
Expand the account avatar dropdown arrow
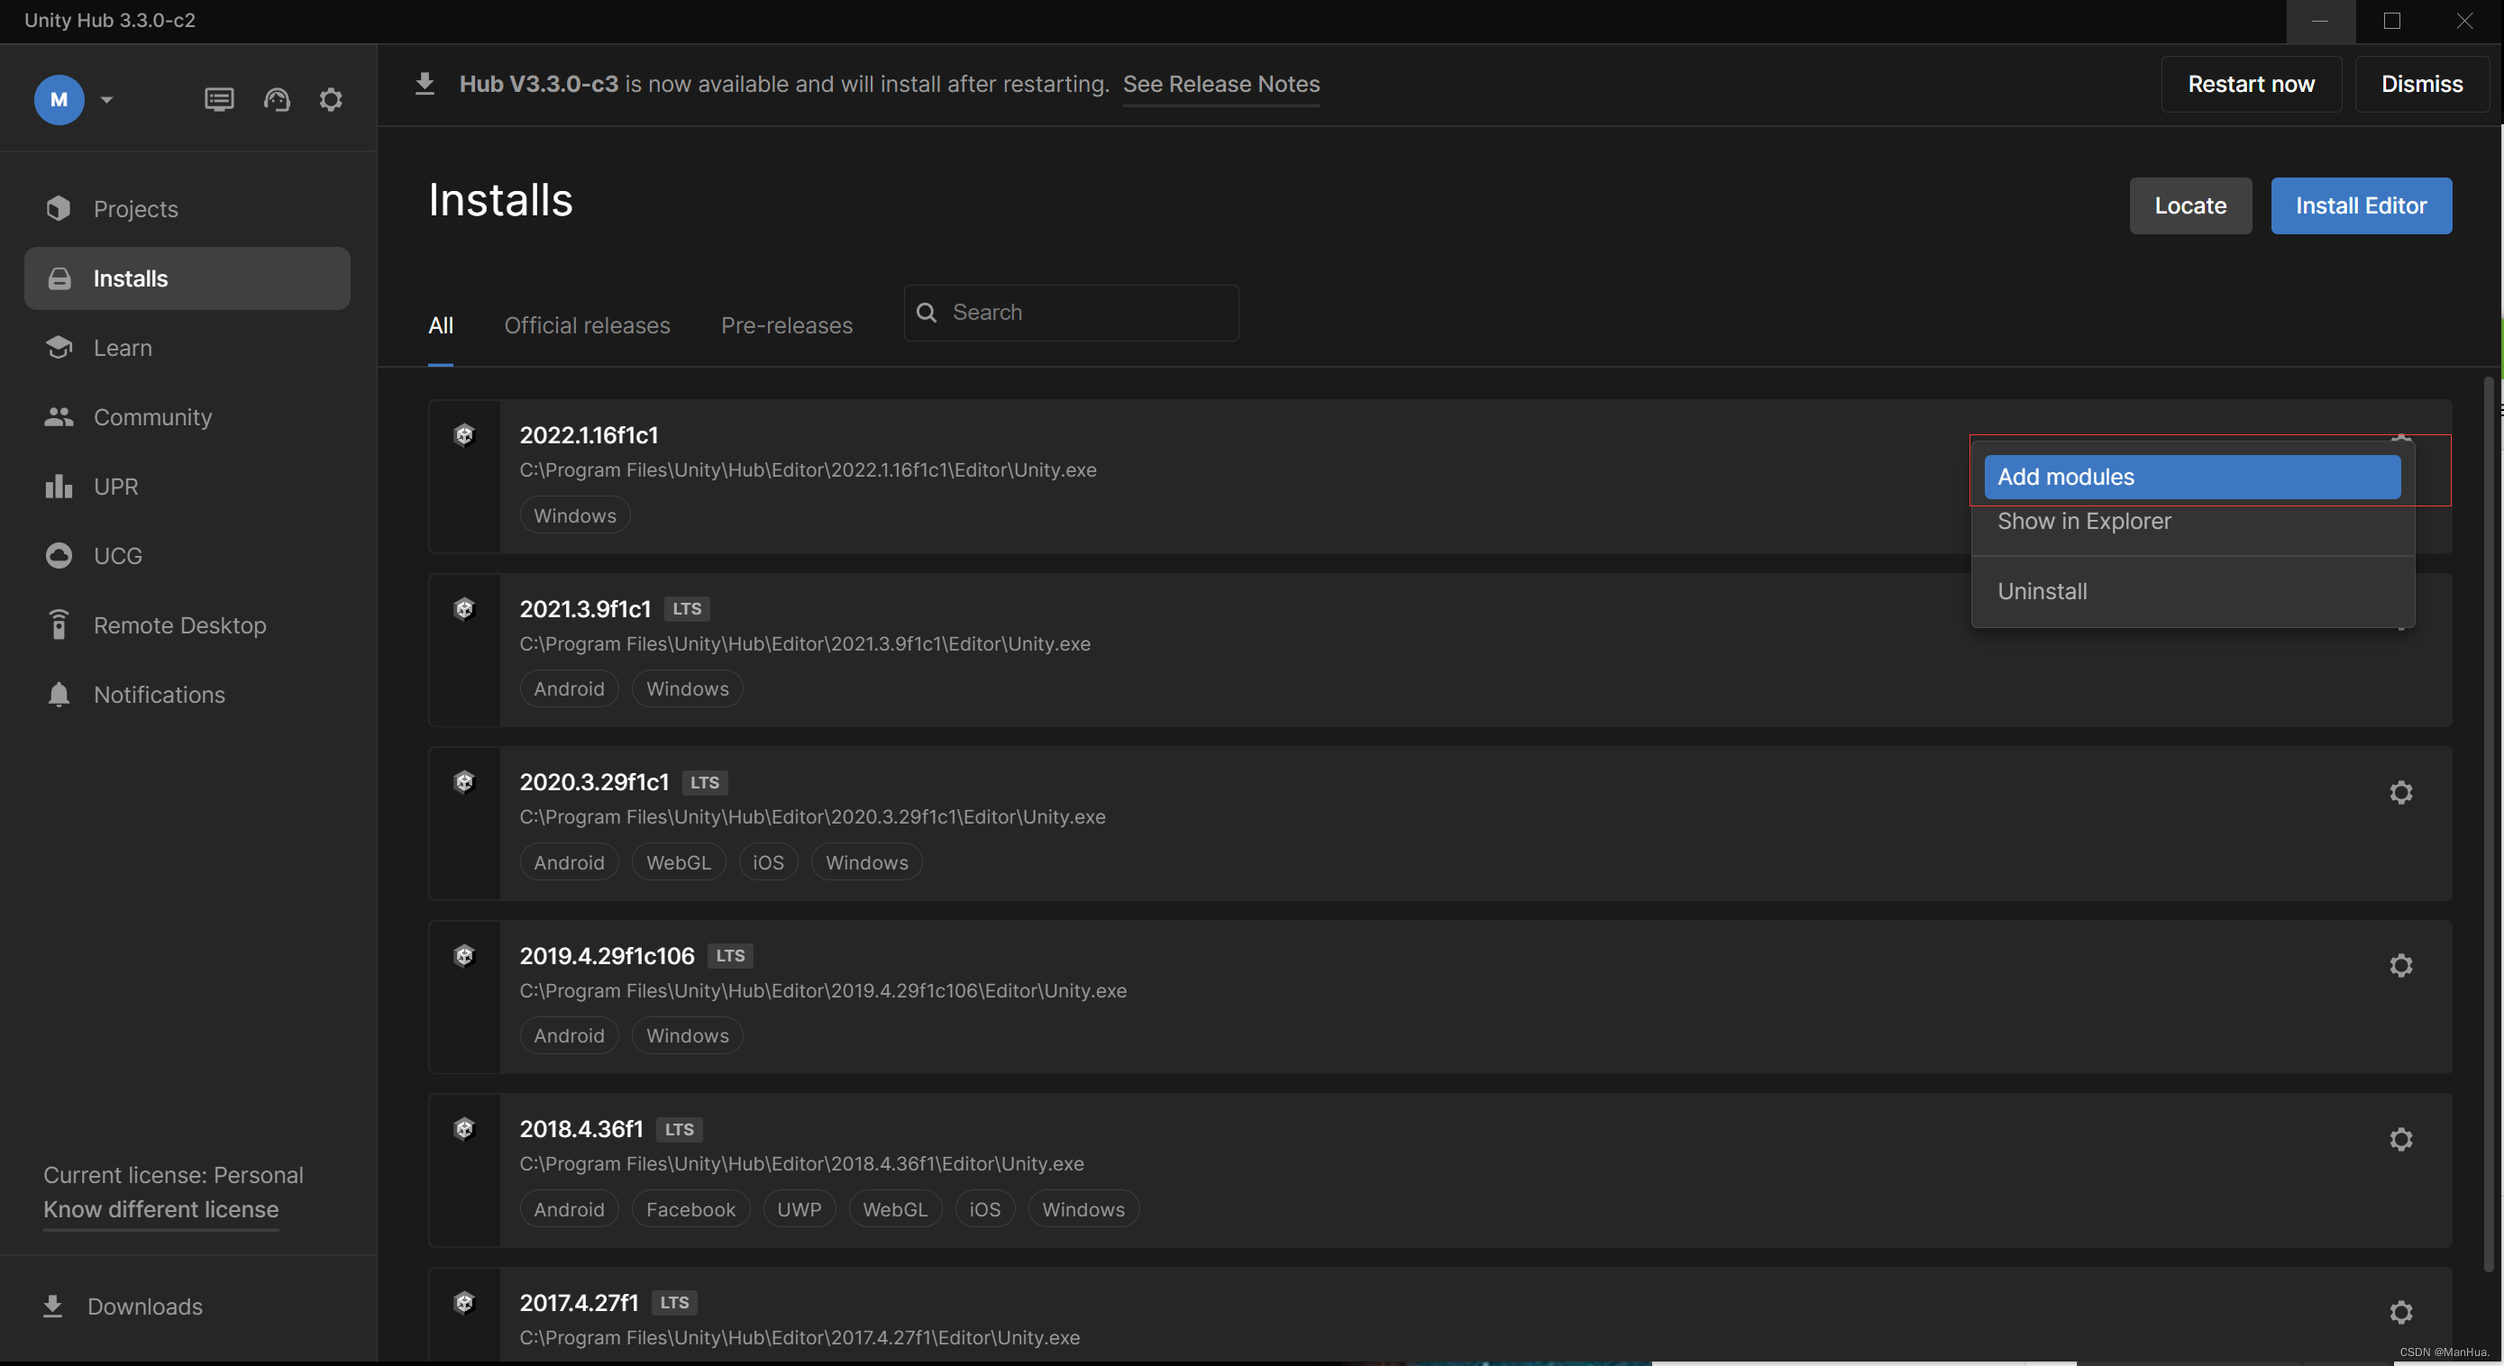(107, 100)
